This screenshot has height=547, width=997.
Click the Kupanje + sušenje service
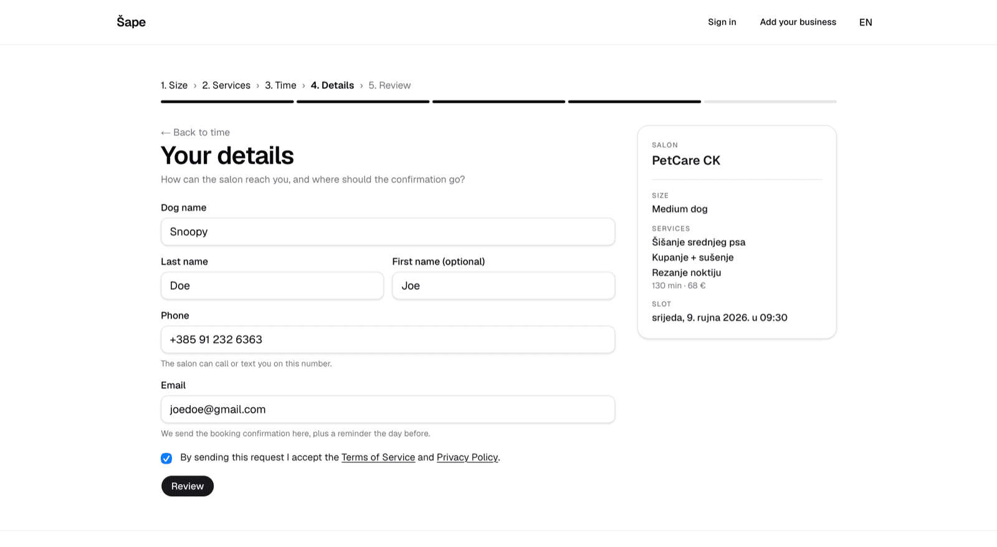pyautogui.click(x=693, y=258)
